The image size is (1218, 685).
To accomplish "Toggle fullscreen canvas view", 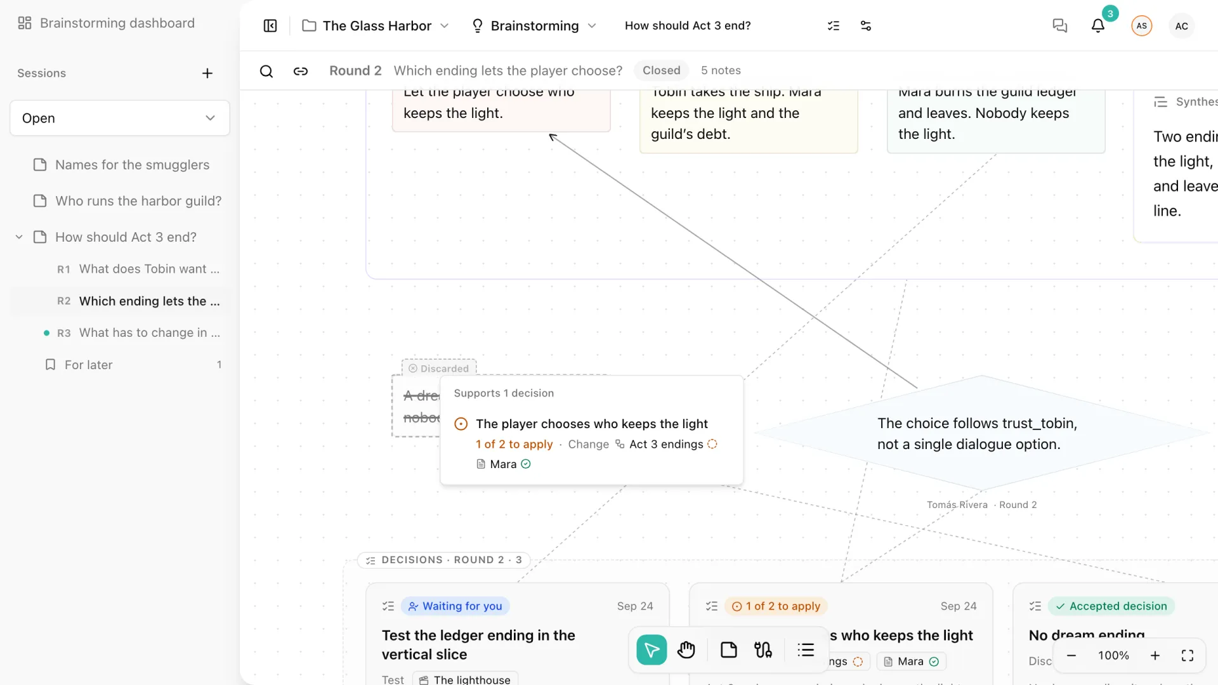I will 1188,656.
